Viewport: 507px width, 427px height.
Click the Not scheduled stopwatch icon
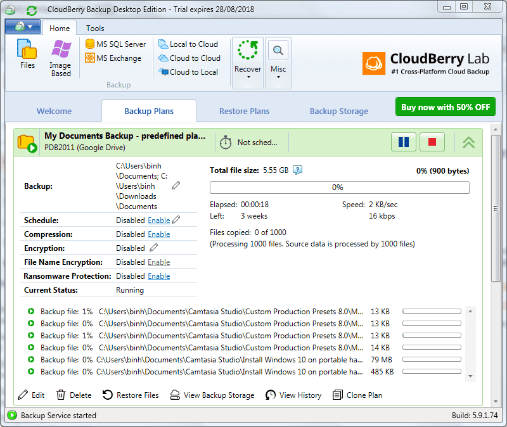tap(226, 143)
